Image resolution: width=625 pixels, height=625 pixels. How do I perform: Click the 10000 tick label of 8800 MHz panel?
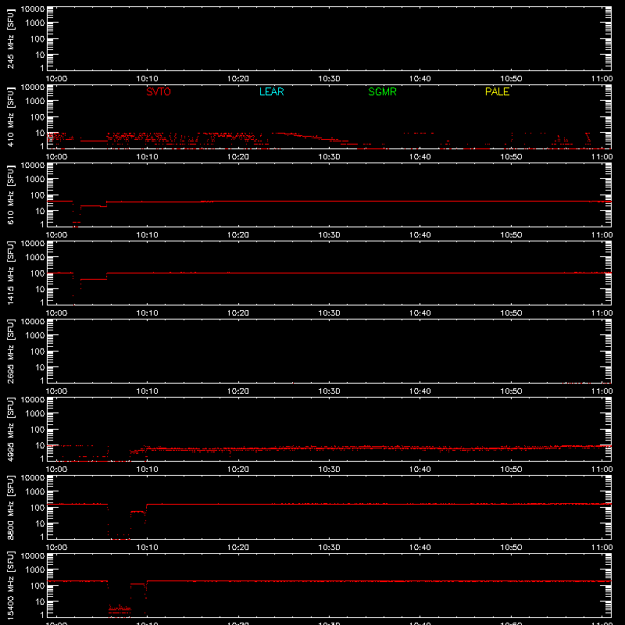point(33,478)
